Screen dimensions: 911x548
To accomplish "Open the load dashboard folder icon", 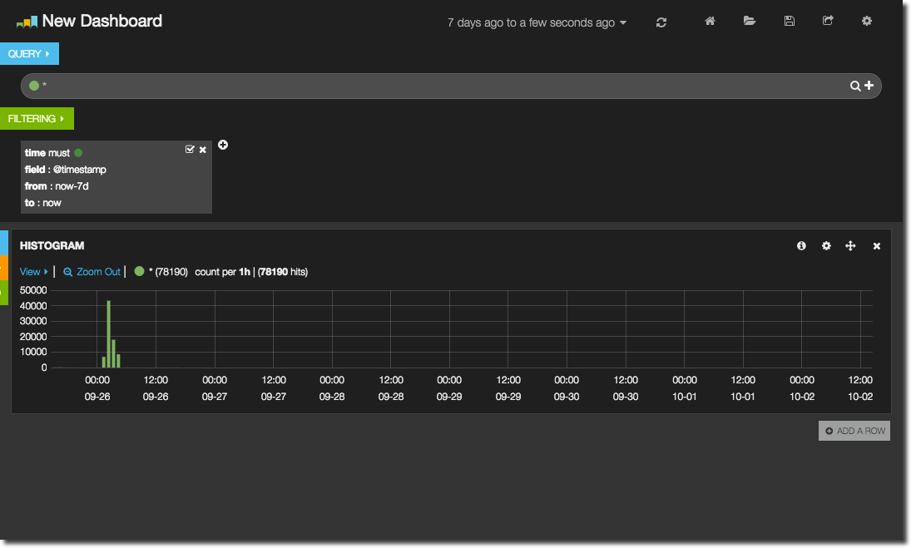I will tap(750, 22).
